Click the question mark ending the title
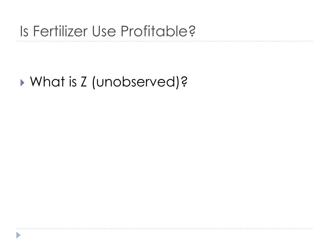Screen dimensions: 329x247 [x=192, y=31]
